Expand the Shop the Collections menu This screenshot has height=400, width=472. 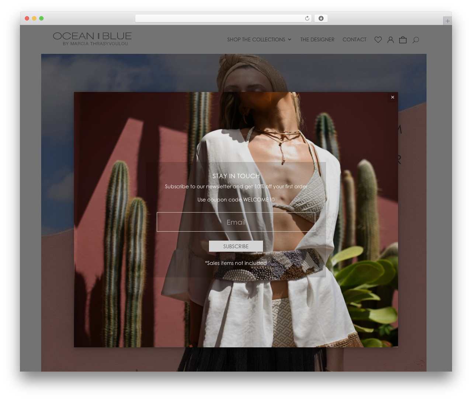259,39
